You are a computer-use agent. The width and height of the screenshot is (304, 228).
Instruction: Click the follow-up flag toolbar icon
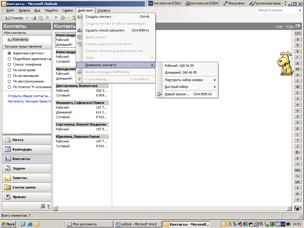click(x=56, y=18)
